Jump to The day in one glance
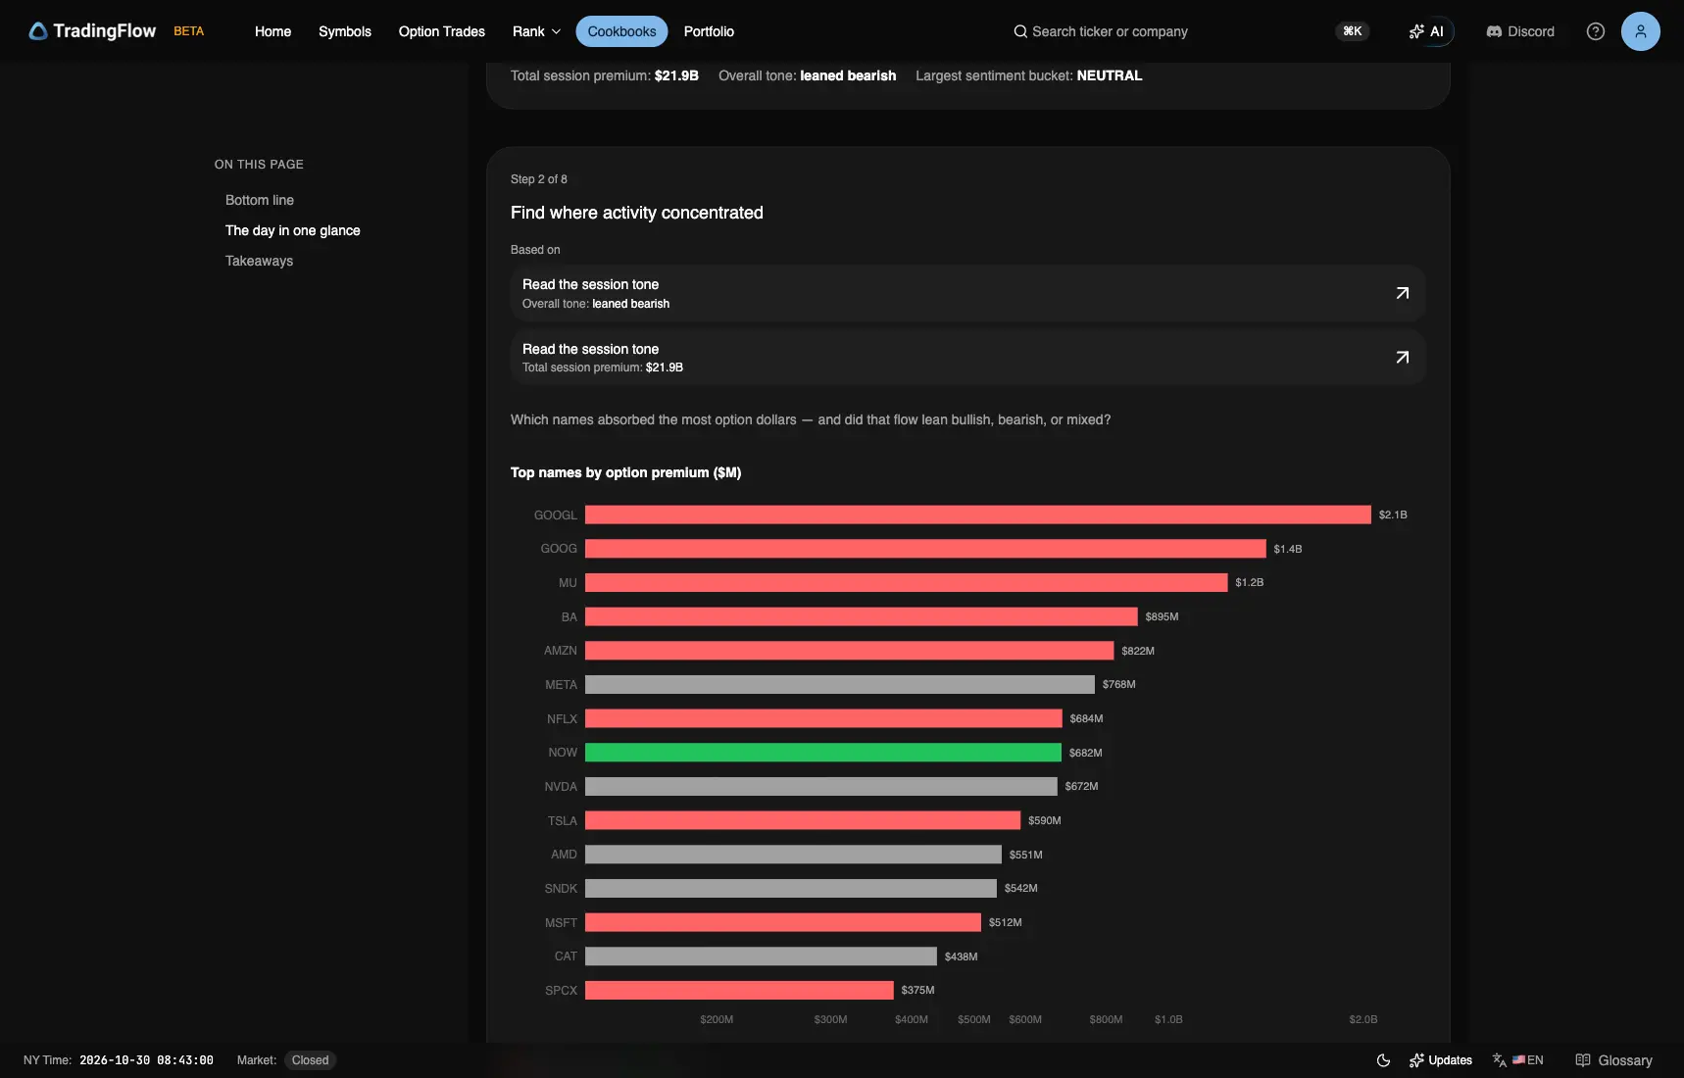 point(293,230)
